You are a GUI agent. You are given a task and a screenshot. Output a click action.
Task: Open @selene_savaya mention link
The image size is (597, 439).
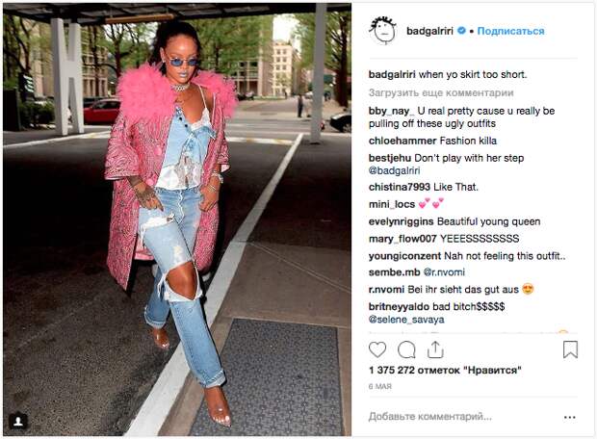[406, 320]
